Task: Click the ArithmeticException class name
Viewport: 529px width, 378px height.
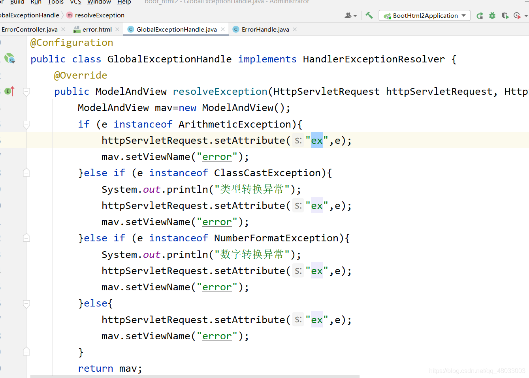Action: point(235,124)
